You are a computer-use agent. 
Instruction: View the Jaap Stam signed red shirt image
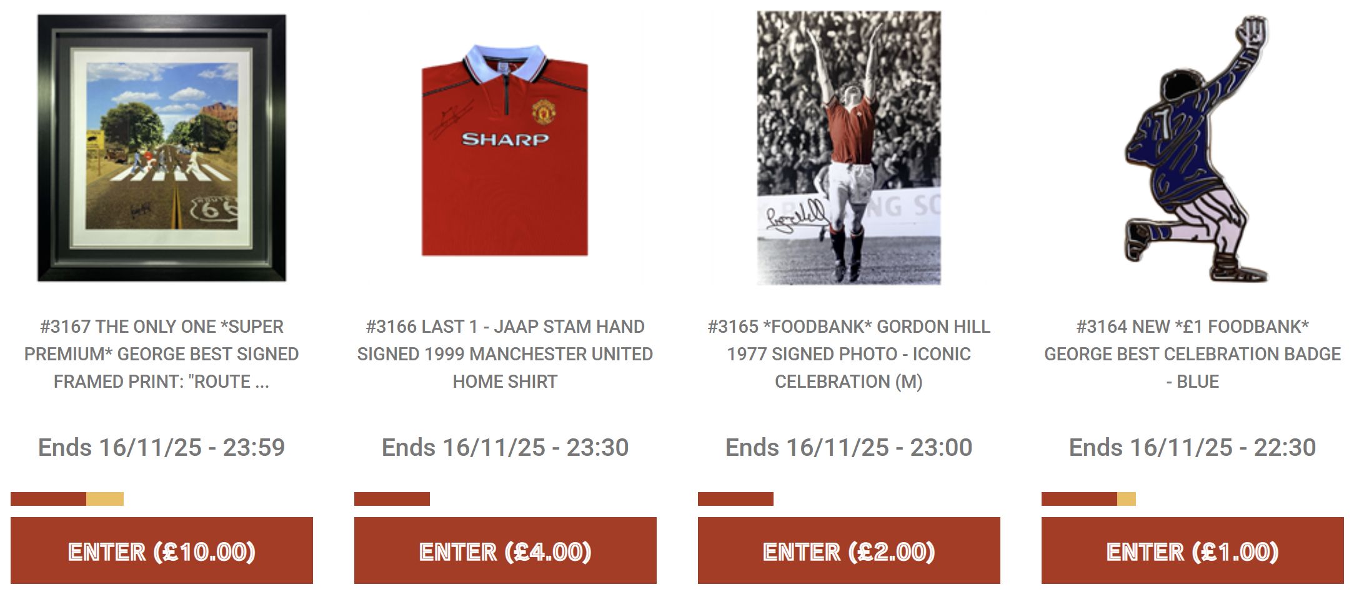coord(505,150)
